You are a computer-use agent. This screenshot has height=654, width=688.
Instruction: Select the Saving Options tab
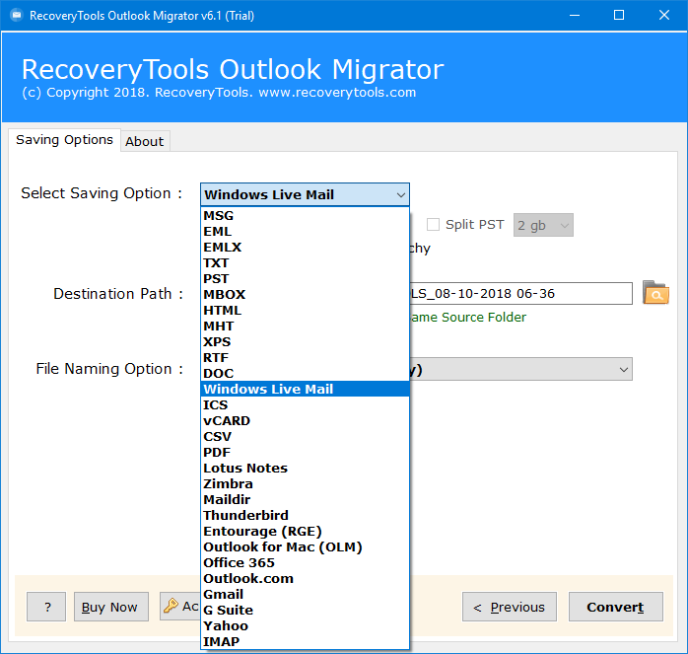pyautogui.click(x=64, y=140)
